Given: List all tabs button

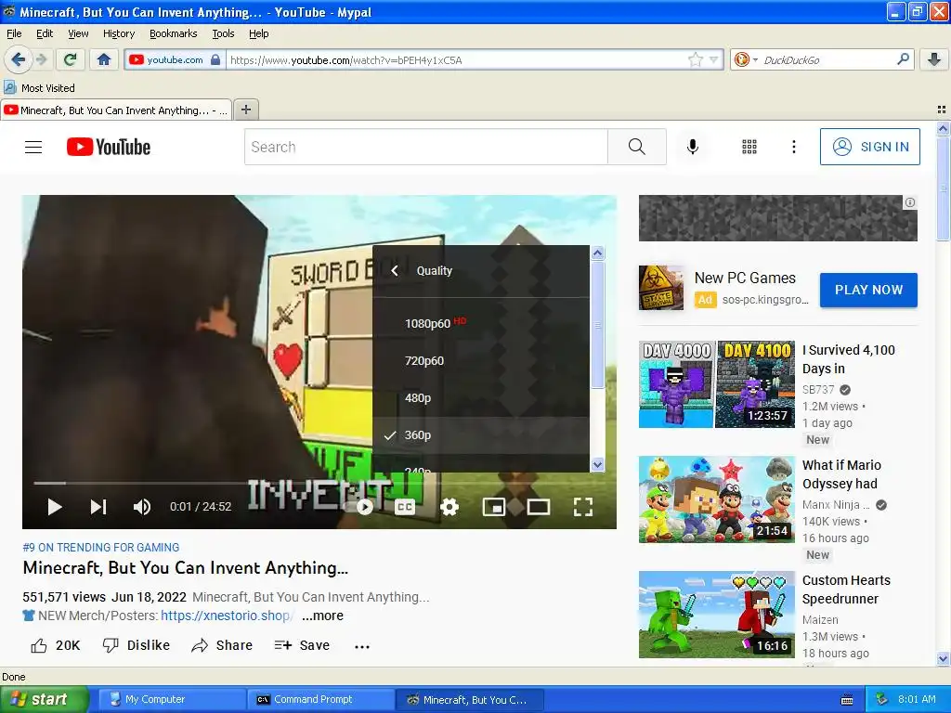Looking at the screenshot, I should click(942, 110).
